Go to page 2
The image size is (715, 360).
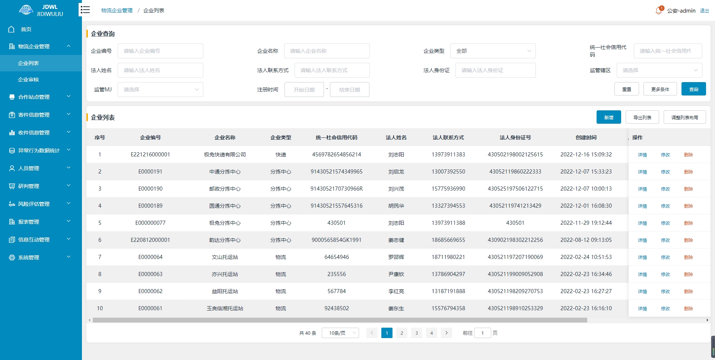coord(401,333)
